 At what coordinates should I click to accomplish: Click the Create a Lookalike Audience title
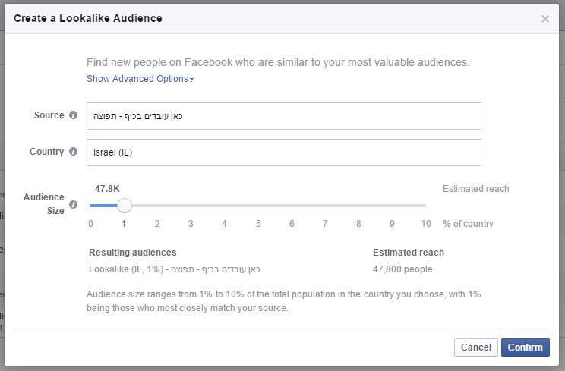pos(87,17)
